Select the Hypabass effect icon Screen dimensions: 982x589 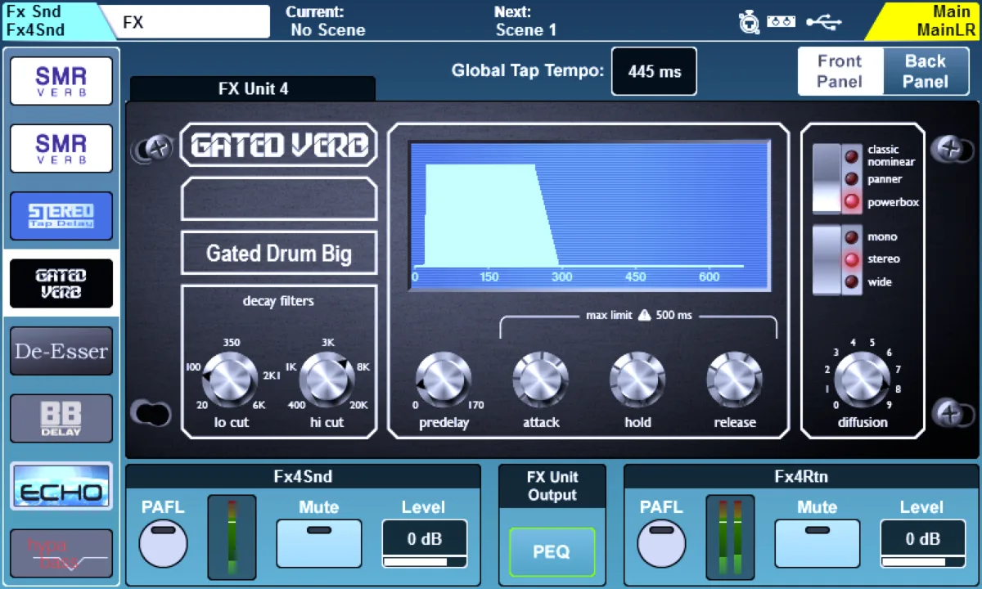61,554
